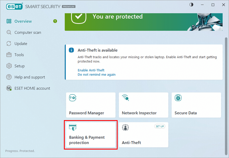Click the Anti-Theft is available heading
This screenshot has height=158, width=229.
click(x=98, y=50)
